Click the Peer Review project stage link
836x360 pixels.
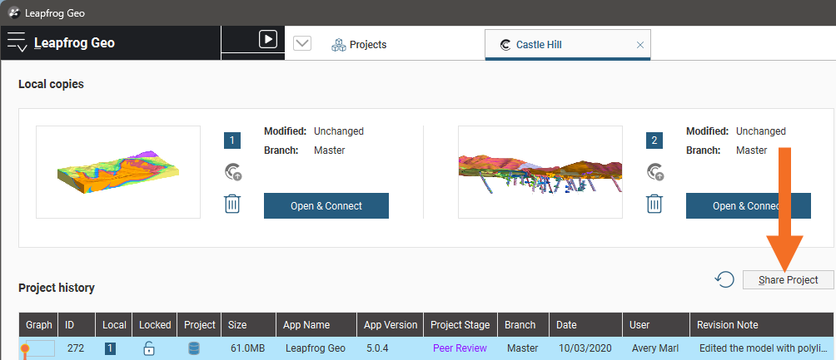pos(460,348)
